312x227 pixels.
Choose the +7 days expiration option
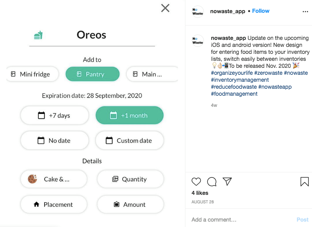(x=55, y=115)
